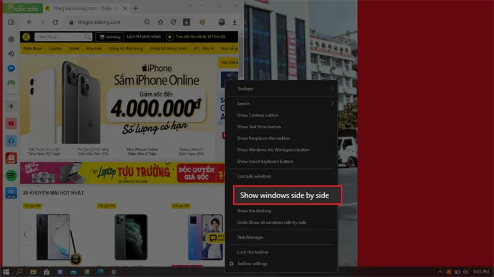Click the media download box icon

(186, 22)
